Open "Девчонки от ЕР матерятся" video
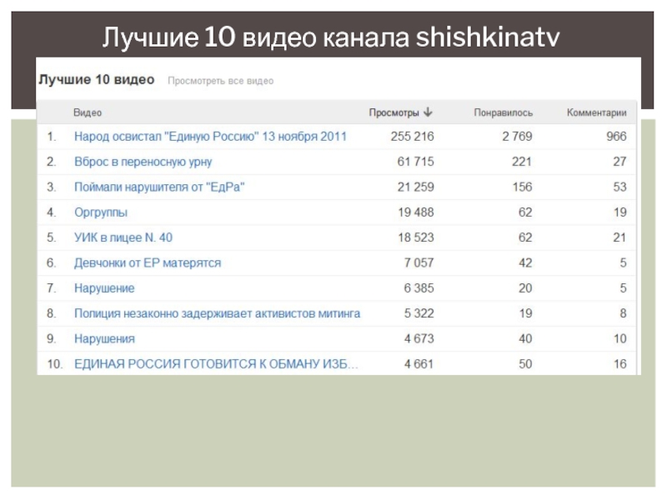This screenshot has height=500, width=667. click(x=148, y=262)
